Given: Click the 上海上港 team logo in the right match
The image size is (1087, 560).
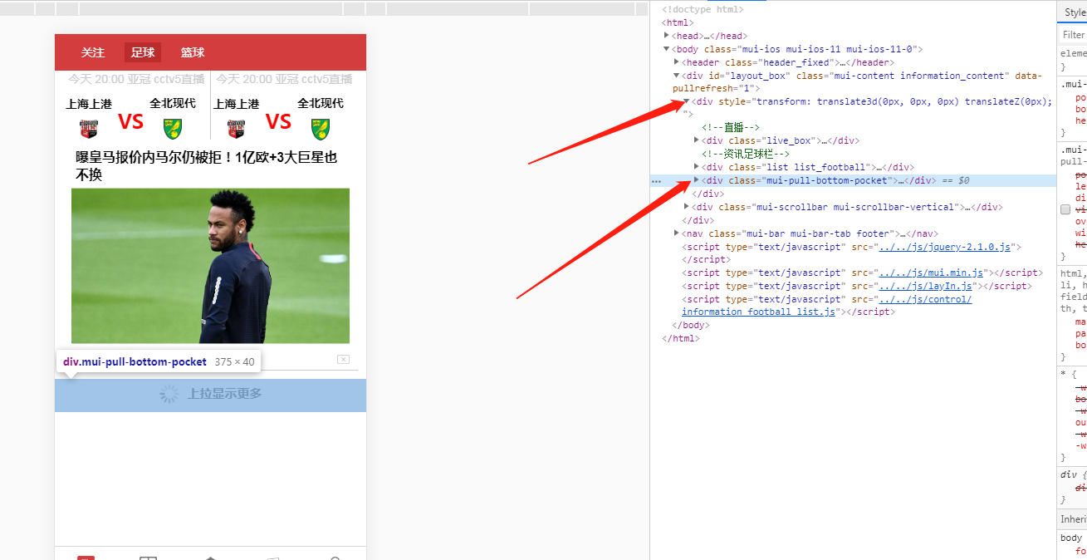Looking at the screenshot, I should coord(237,128).
